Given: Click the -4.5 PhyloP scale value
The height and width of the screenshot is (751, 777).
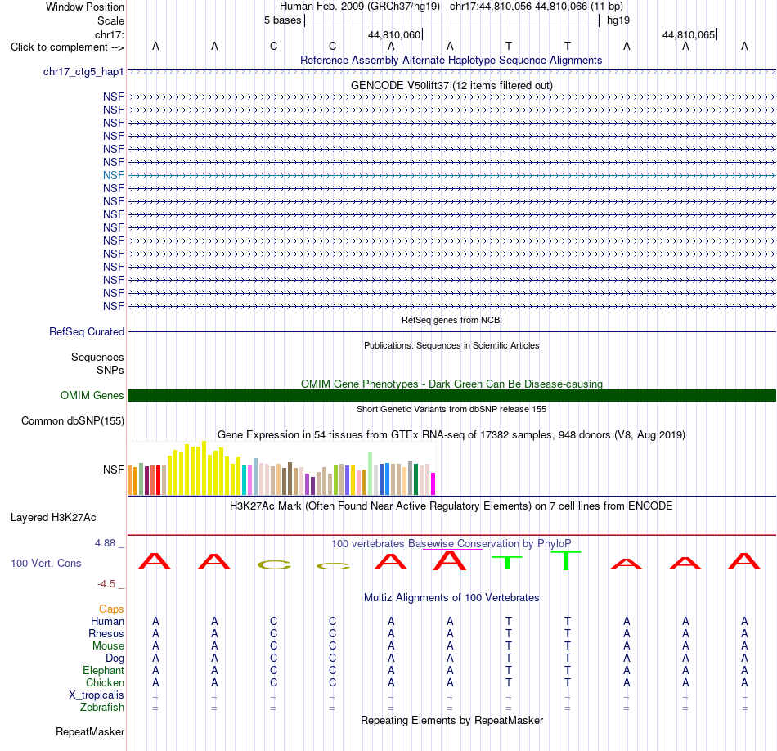Looking at the screenshot, I should pyautogui.click(x=106, y=584).
